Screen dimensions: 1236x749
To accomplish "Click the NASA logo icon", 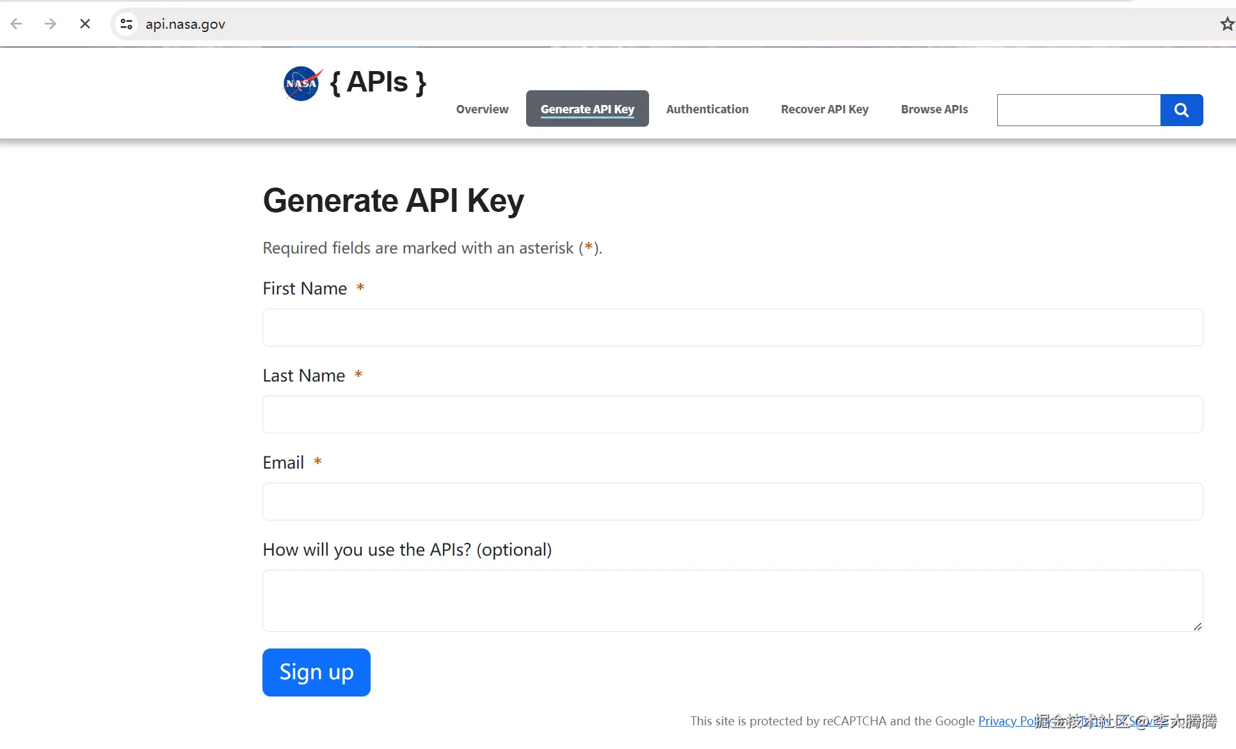I will click(x=301, y=83).
